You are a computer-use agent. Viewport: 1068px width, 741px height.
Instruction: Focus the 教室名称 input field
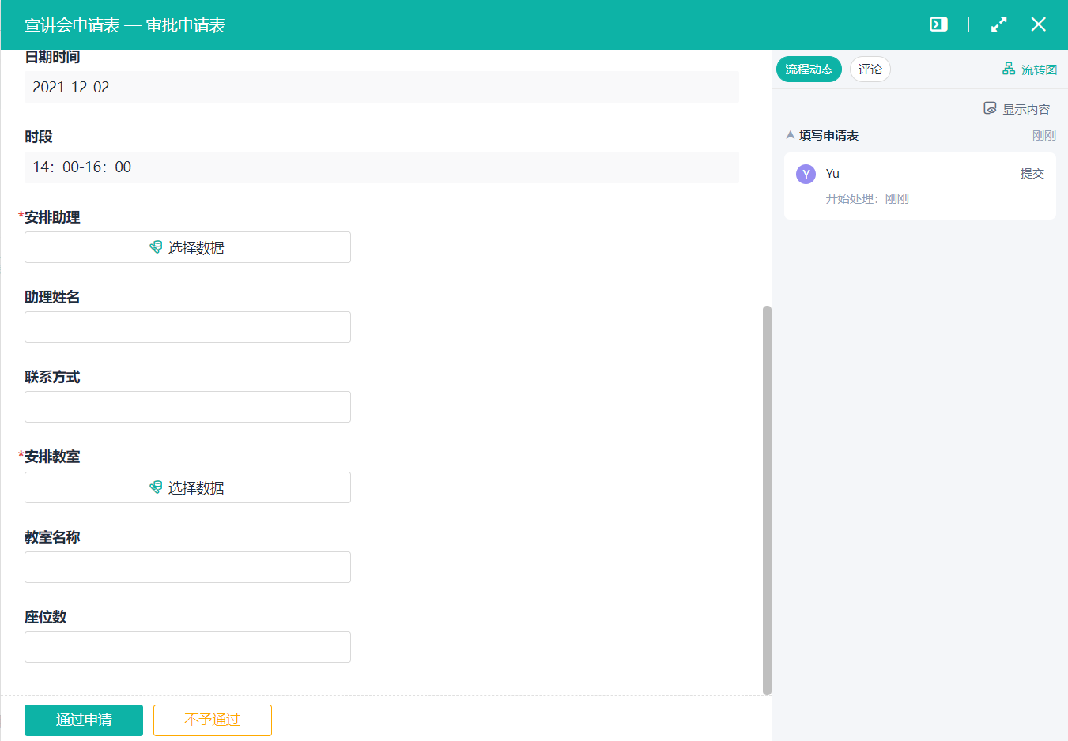(187, 567)
